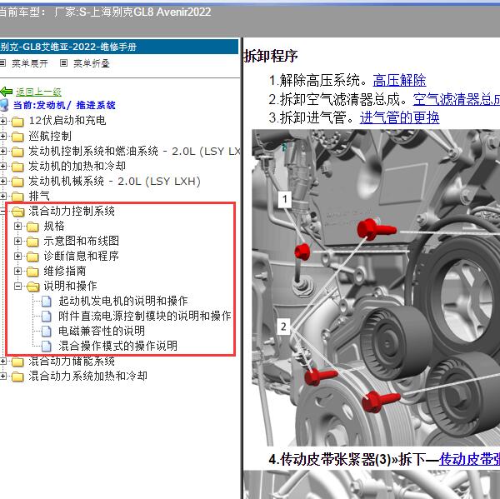The width and height of the screenshot is (500, 499).
Task: Click the document icon of 附件直流电源控制模块的说明和操作
Action: 46,316
